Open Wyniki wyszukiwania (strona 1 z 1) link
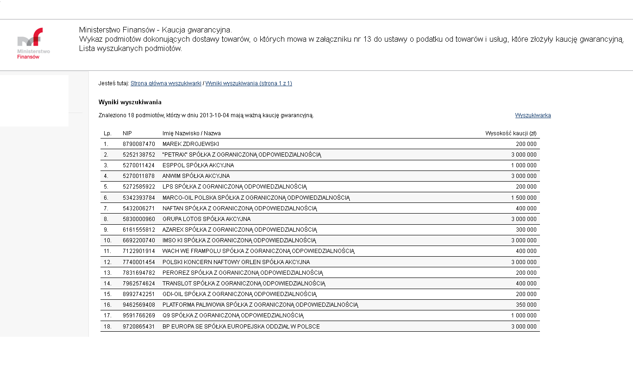 (x=249, y=83)
